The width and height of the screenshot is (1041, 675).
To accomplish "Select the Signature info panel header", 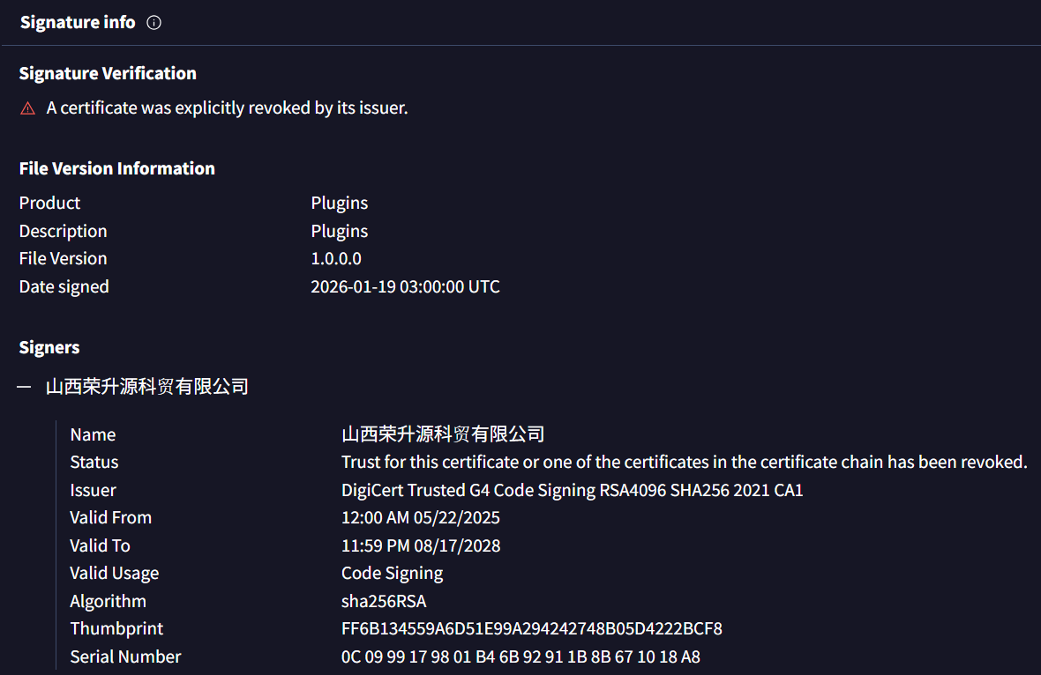I will click(78, 22).
